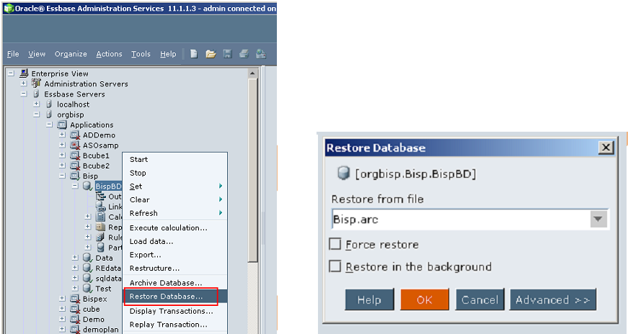Click Cancel in Restore Database dialog
628x334 pixels.
(x=479, y=299)
